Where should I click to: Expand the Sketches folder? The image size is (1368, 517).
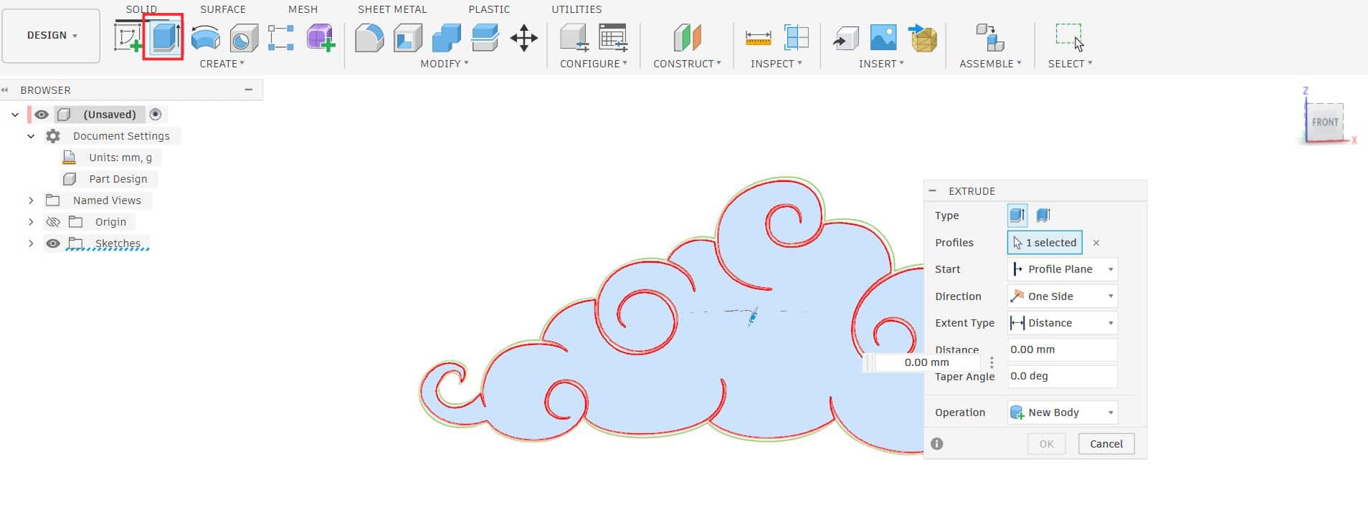pyautogui.click(x=31, y=243)
